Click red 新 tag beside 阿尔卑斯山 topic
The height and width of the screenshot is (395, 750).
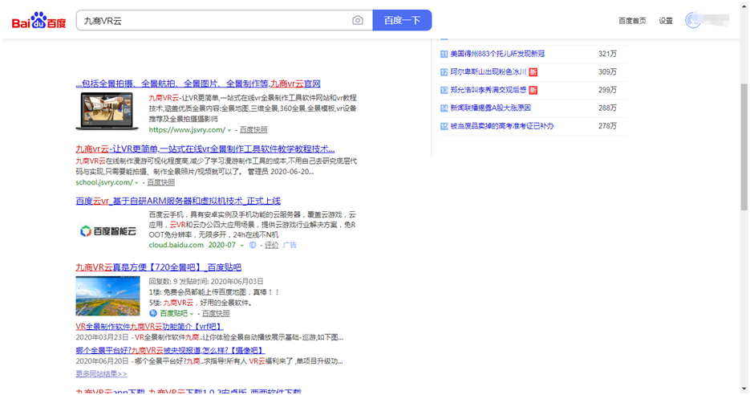click(533, 72)
